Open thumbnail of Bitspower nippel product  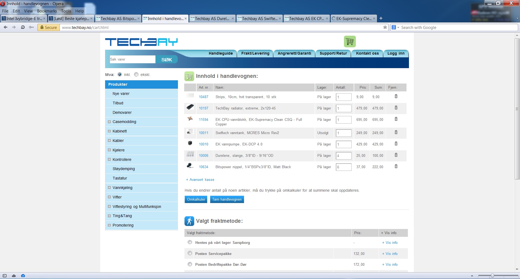(190, 166)
